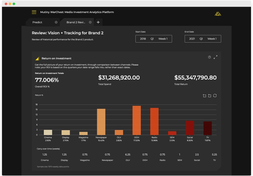Click the Social carry over value 2.5
This screenshot has height=176, width=253.
[x=197, y=155]
